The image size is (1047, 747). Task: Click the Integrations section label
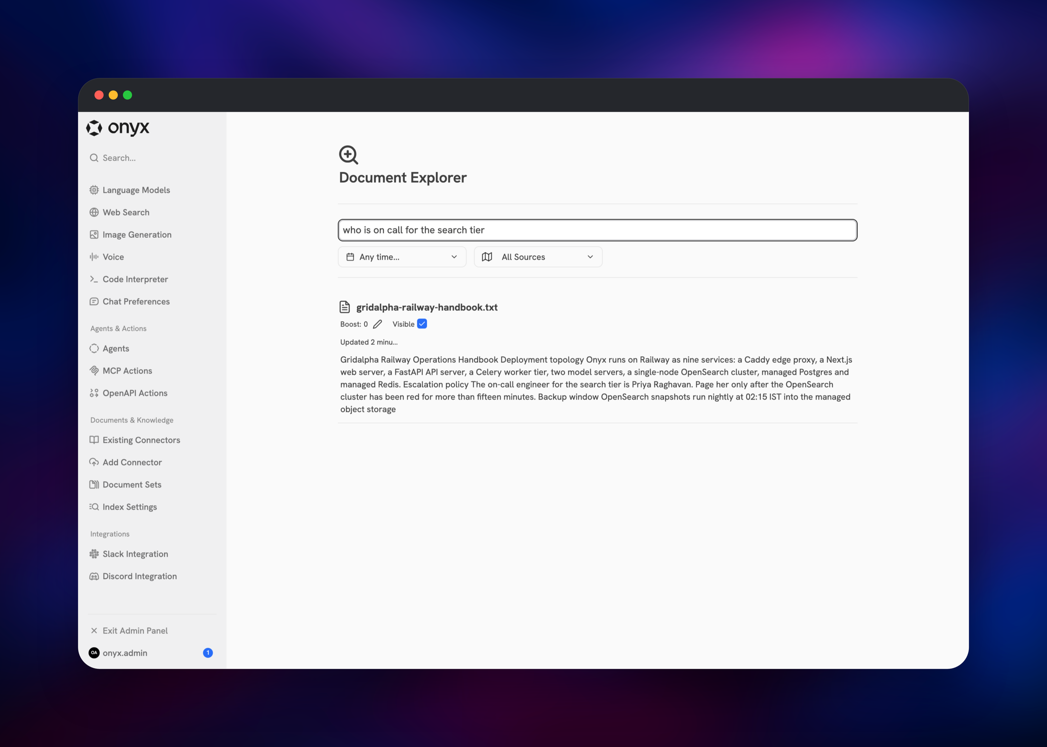click(x=110, y=534)
